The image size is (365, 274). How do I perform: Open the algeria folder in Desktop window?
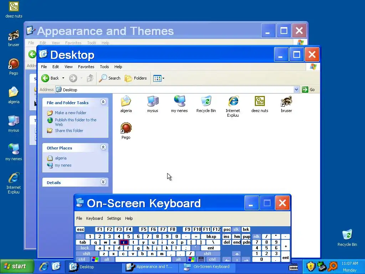coord(126,104)
